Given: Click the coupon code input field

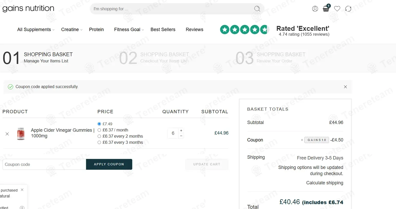Looking at the screenshot, I should coord(44,164).
